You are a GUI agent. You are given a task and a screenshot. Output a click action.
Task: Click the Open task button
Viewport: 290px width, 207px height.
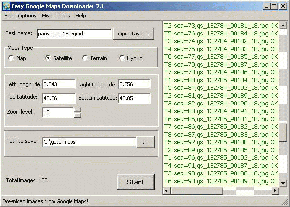coord(133,34)
